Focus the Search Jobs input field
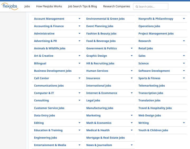Screen dimensions: 190x149 [150, 7]
